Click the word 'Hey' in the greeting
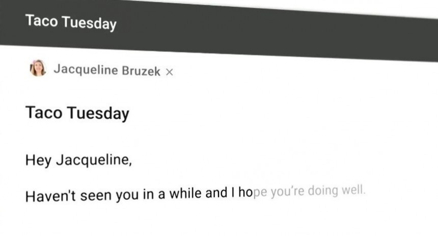438x235 pixels. pos(38,161)
